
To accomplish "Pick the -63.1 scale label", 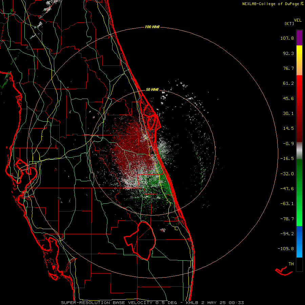I will [287, 204].
